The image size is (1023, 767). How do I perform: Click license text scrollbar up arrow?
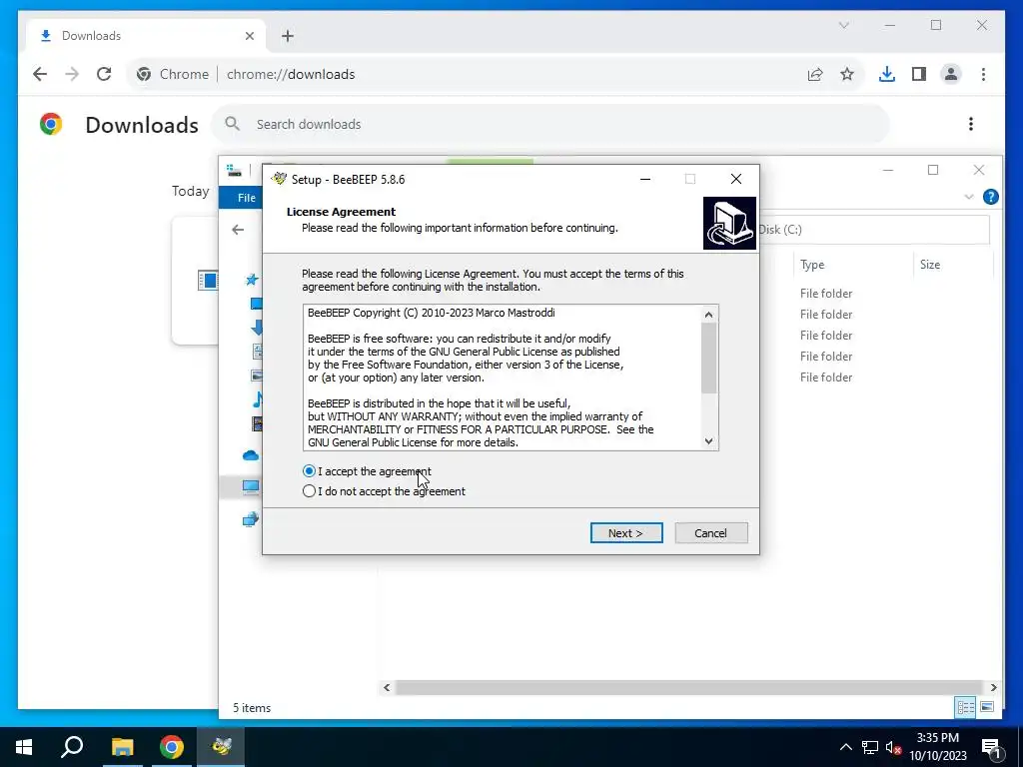[x=708, y=315]
